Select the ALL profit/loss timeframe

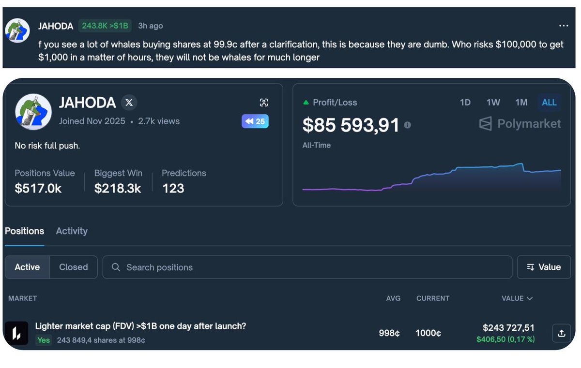click(x=549, y=103)
